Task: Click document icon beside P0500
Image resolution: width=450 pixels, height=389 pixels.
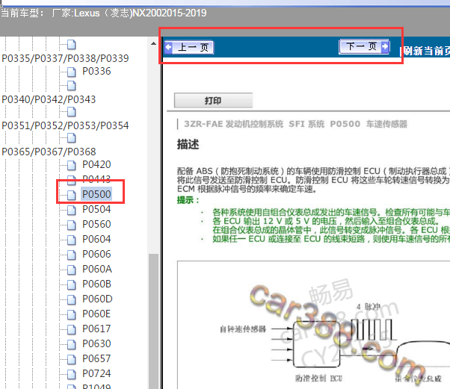Action: pyautogui.click(x=72, y=195)
